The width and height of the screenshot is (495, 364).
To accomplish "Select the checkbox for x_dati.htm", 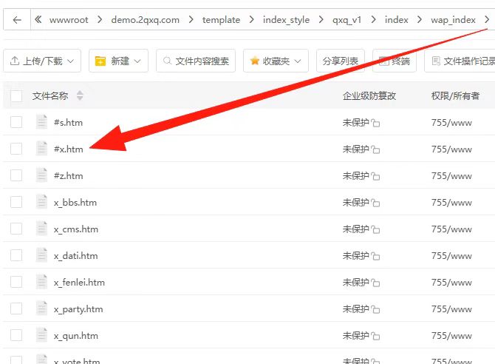I will tap(16, 256).
